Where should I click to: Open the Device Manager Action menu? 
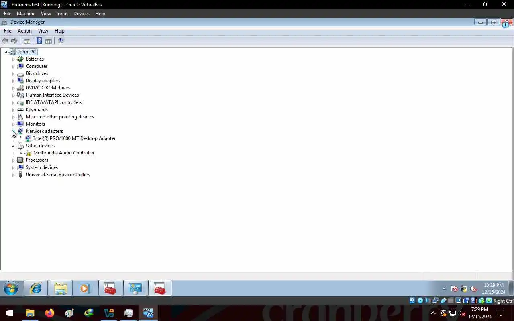pyautogui.click(x=24, y=31)
